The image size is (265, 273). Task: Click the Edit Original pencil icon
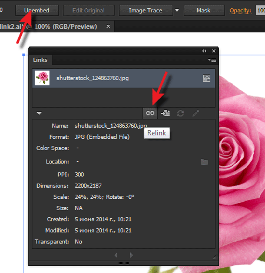[196, 113]
